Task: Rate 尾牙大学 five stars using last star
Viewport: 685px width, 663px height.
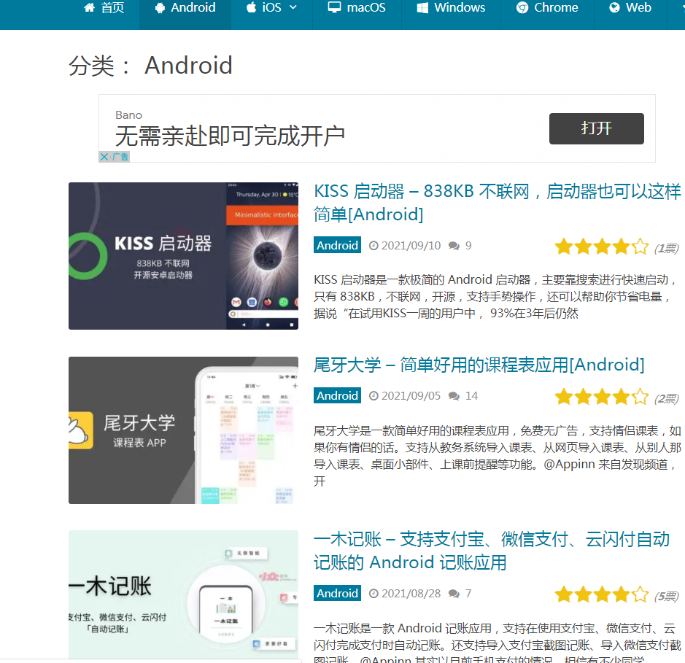Action: click(x=640, y=397)
